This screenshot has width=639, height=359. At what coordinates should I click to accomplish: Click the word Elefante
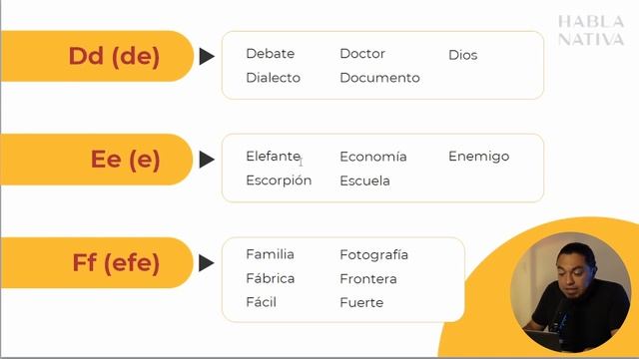coord(273,156)
